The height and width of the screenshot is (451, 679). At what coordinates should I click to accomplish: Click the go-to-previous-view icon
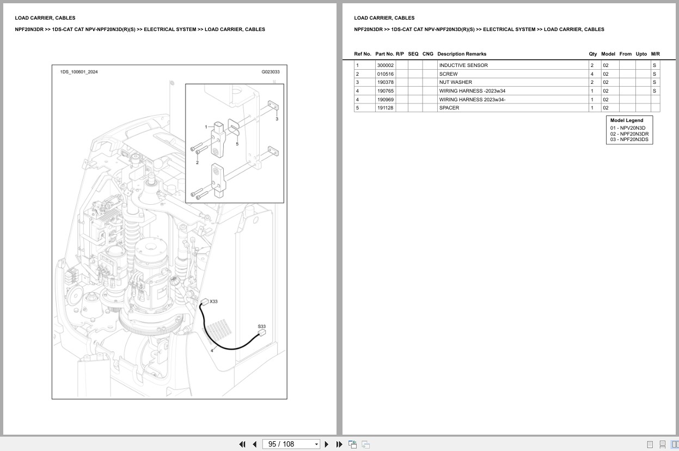click(353, 444)
